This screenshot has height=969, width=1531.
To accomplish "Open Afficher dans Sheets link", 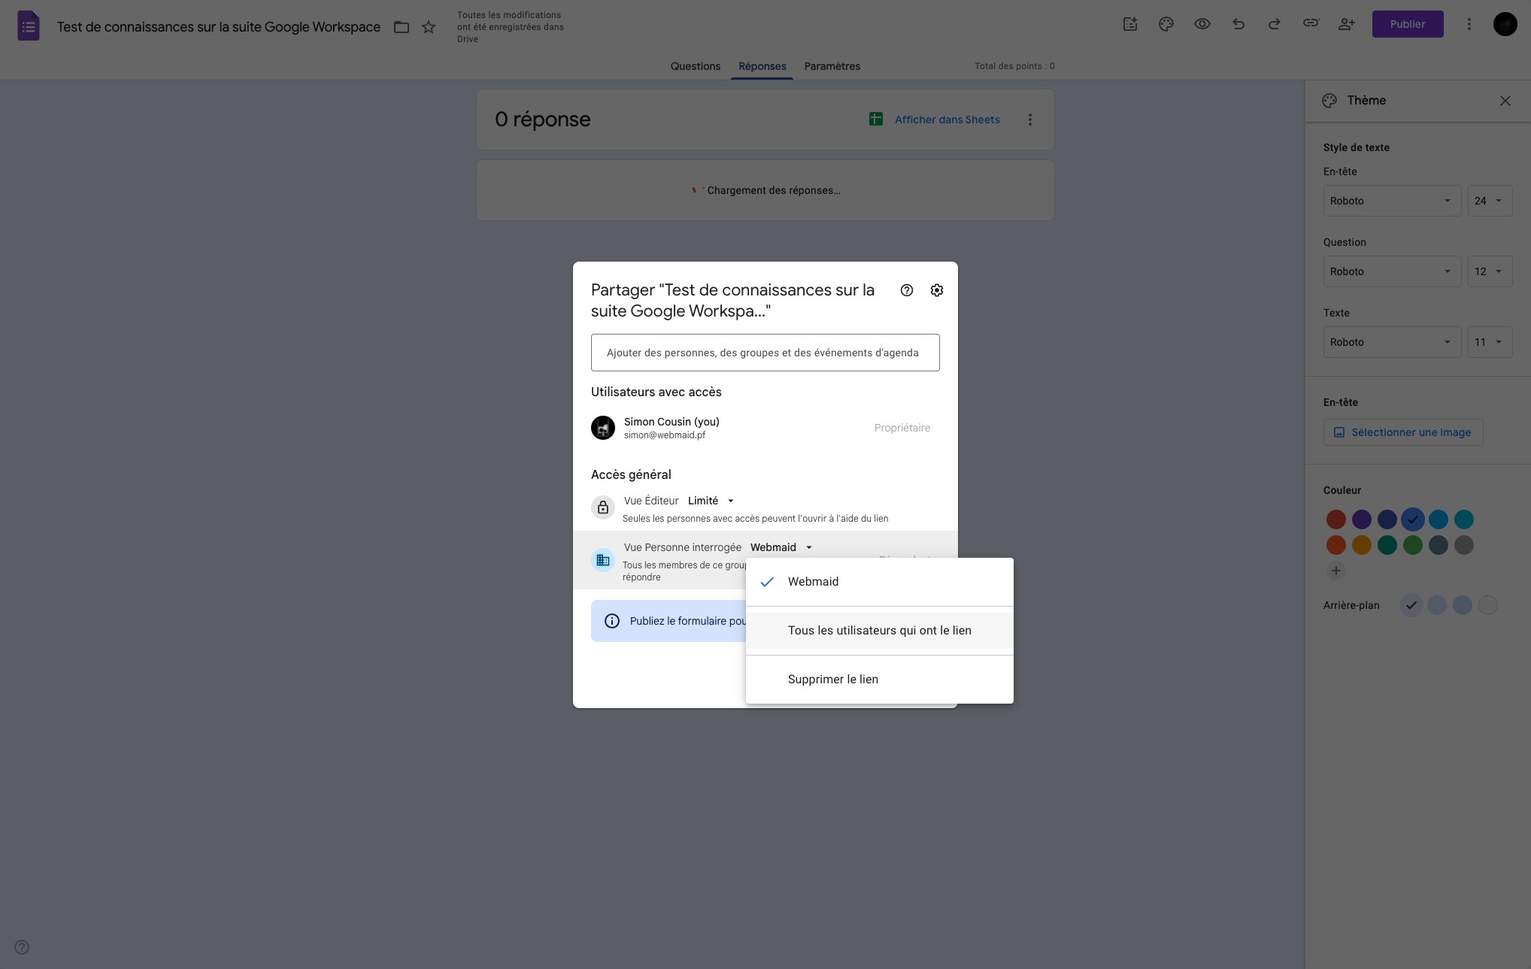I will tap(947, 120).
